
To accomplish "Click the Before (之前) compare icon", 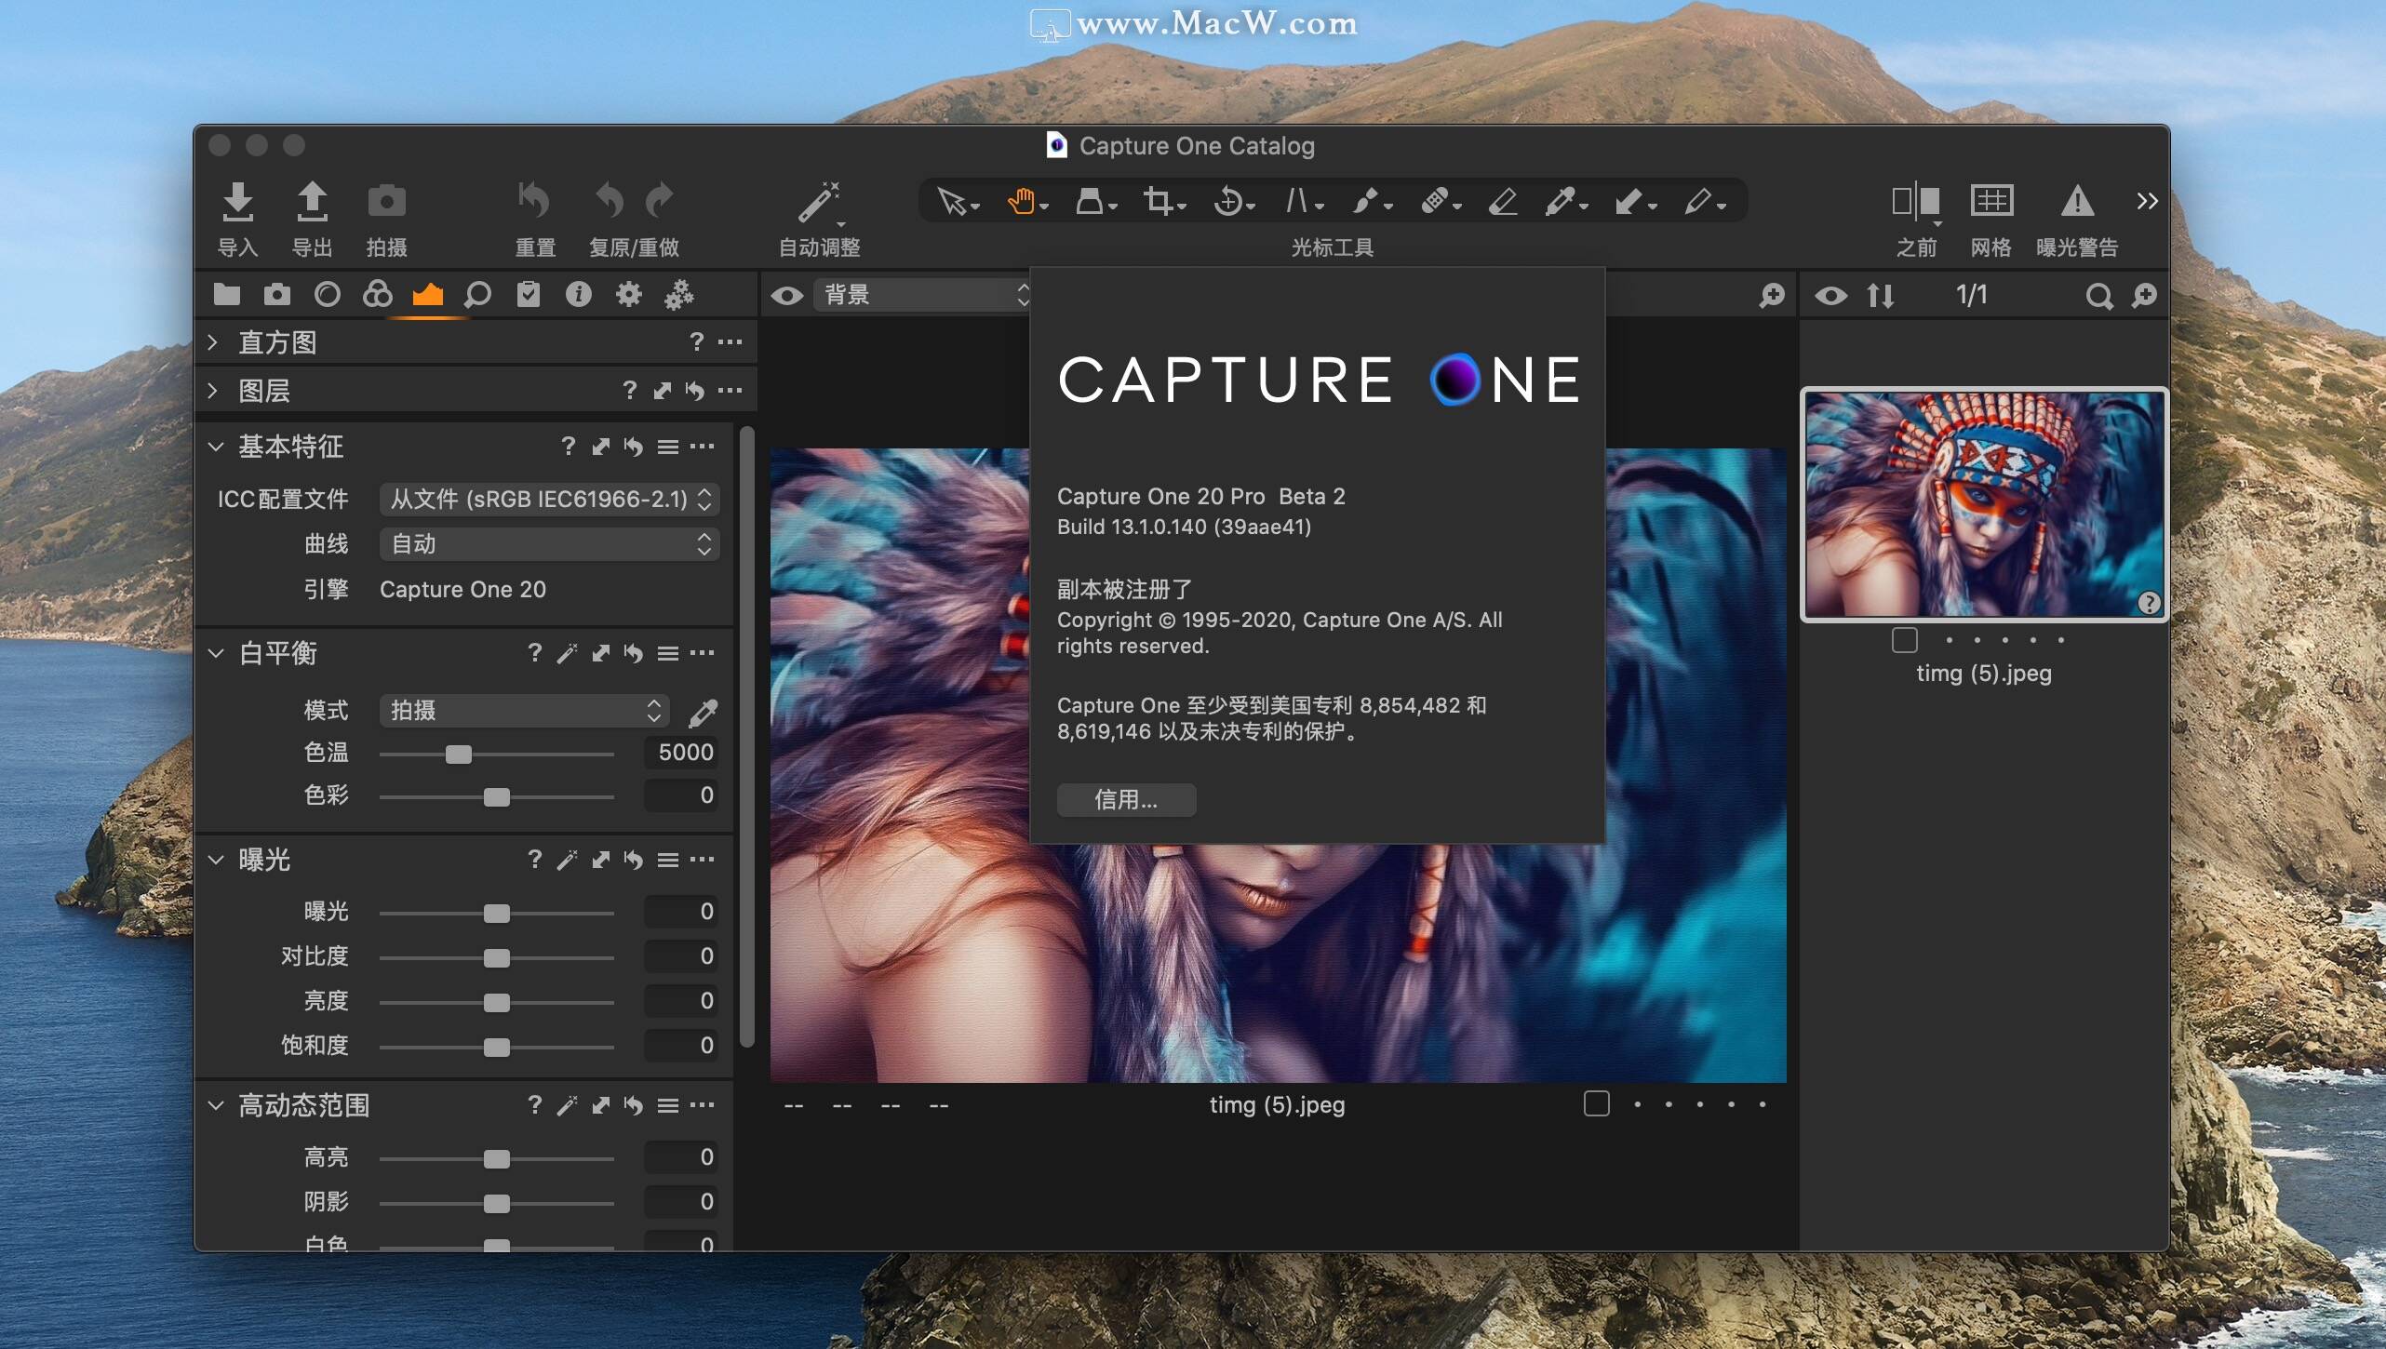I will (x=1916, y=201).
